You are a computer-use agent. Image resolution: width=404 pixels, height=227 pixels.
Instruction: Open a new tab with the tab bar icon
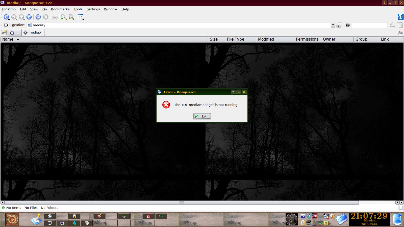coord(4,33)
